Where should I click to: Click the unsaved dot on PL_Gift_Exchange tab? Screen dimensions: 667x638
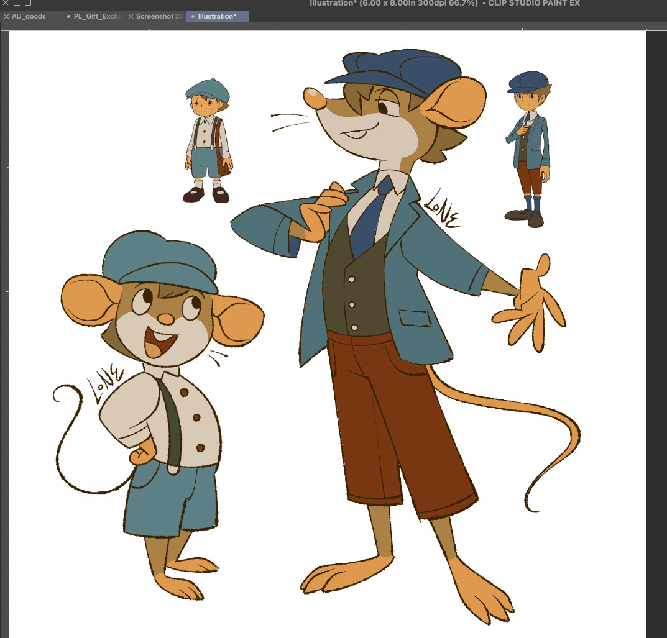tap(68, 16)
